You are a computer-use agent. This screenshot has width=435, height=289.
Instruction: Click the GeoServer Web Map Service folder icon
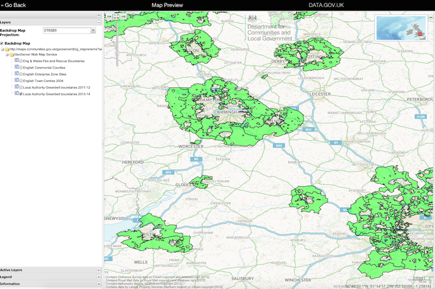pos(12,54)
